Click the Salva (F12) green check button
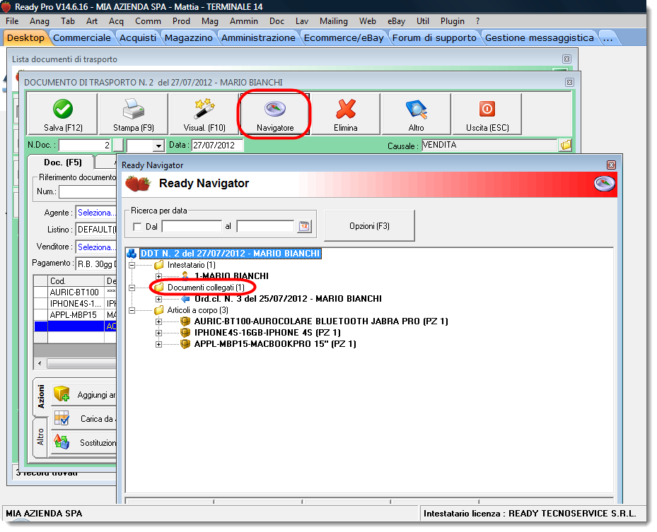 [x=63, y=114]
